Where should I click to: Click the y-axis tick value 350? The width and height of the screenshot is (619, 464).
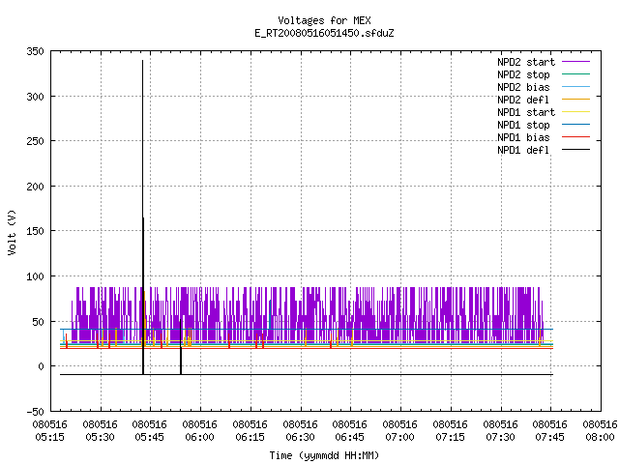(35, 51)
